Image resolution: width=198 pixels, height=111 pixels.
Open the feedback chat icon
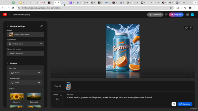click(x=166, y=14)
